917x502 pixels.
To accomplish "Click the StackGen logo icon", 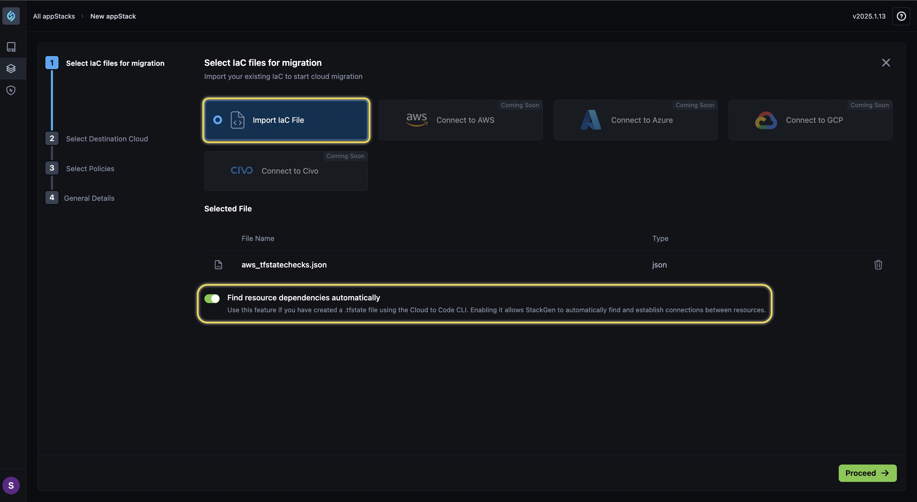I will [11, 16].
